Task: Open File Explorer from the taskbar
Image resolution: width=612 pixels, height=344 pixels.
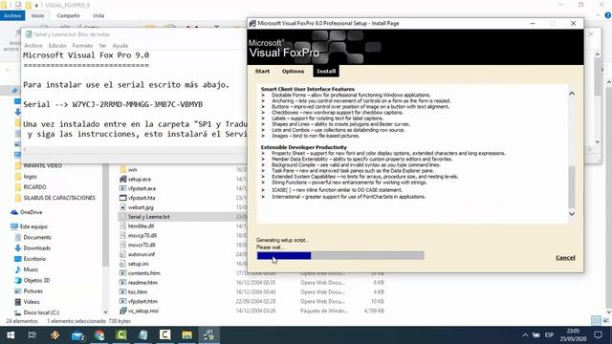Action: [187, 335]
